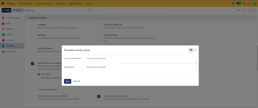Click the top Discard button
Viewport: 258px width, 108px height.
pyautogui.click(x=18, y=10)
